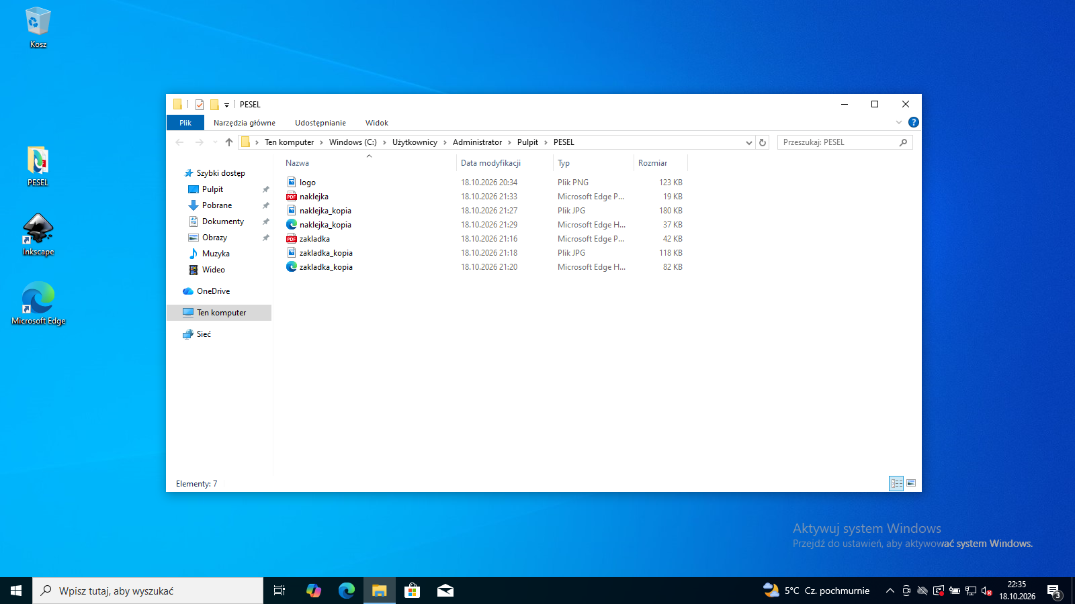Launch Inkscape desktop shortcut
Image resolution: width=1075 pixels, height=604 pixels.
(38, 235)
